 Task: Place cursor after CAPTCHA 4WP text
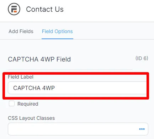click(55, 88)
